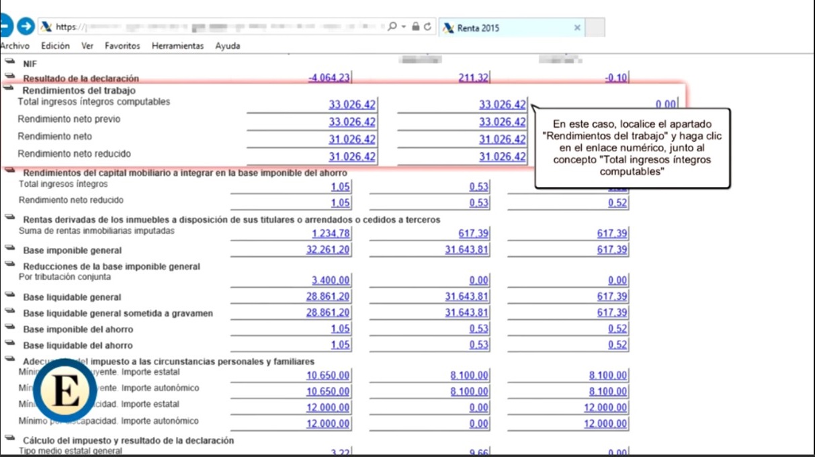Click first-column 12.000,00 in discapacidad Importe estatal row
815x457 pixels.
(328, 407)
